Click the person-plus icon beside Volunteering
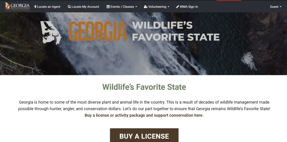The height and width of the screenshot is (142, 287). tap(146, 7)
